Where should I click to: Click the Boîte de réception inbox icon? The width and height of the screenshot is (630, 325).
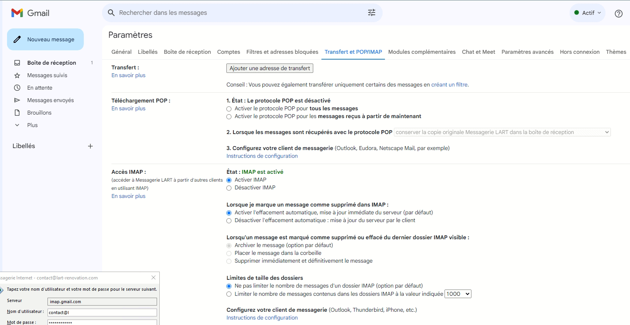[x=17, y=63]
